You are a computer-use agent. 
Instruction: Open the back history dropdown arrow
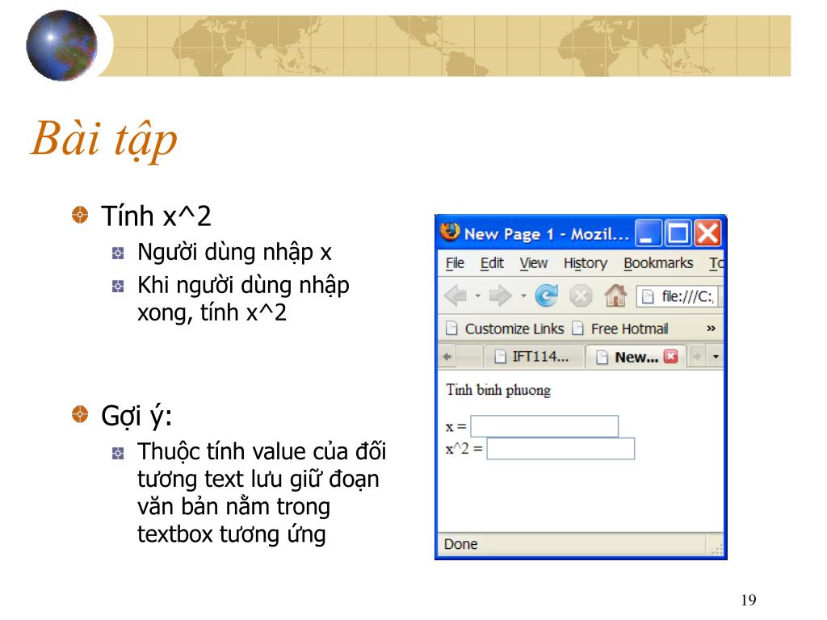[x=478, y=295]
